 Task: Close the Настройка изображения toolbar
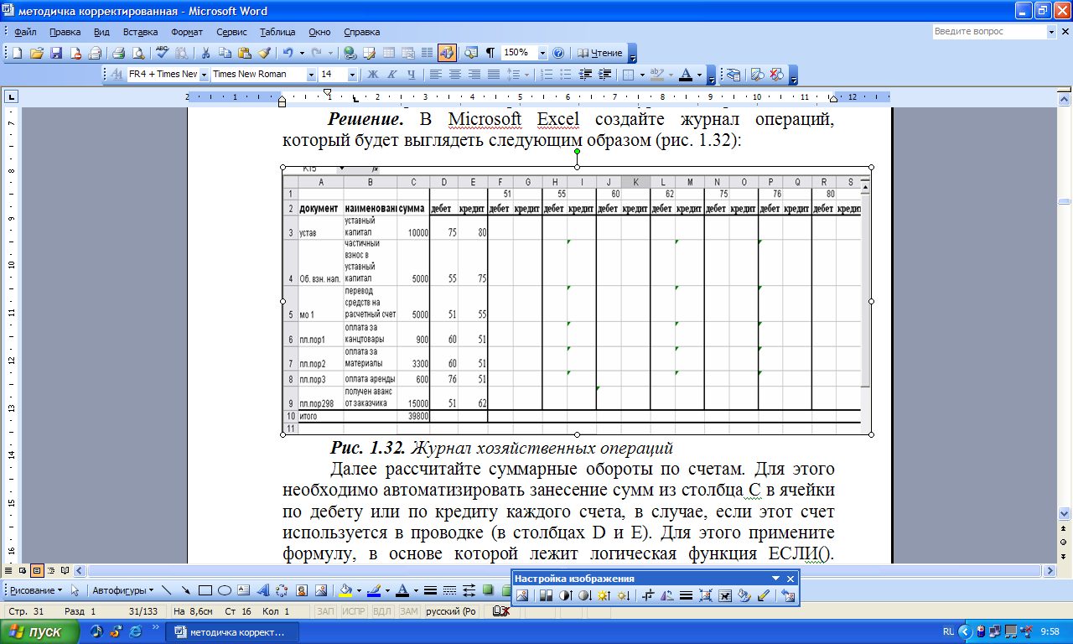790,579
